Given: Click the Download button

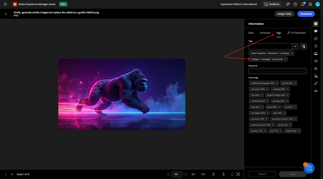Looking at the screenshot, I should tap(306, 14).
